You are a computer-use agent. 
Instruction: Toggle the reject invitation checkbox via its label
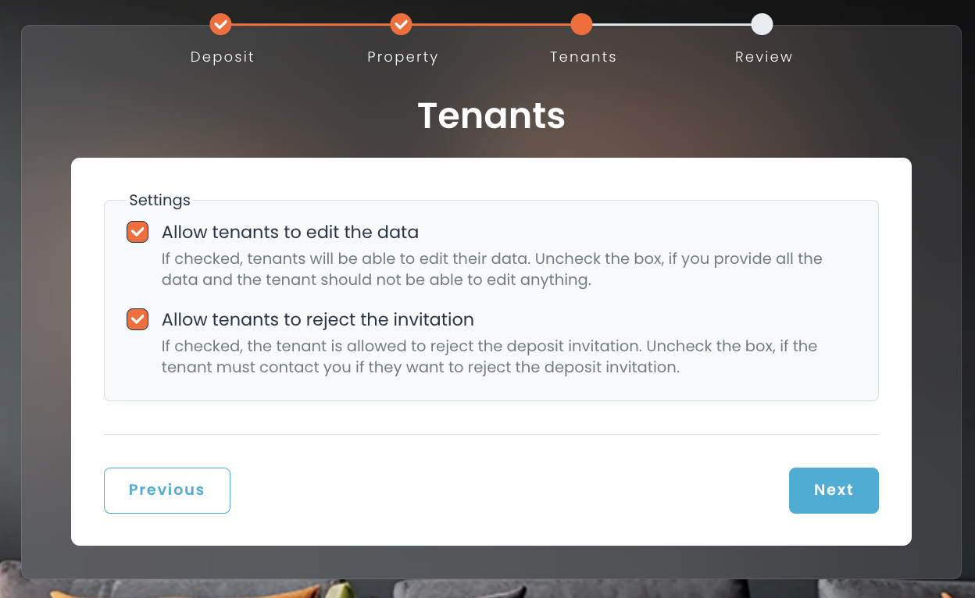[x=317, y=319]
